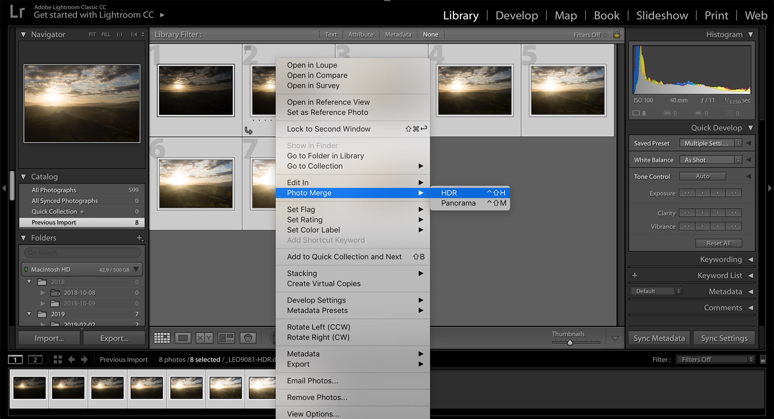
Task: Select the first thumbnail in the filmstrip
Action: click(29, 387)
